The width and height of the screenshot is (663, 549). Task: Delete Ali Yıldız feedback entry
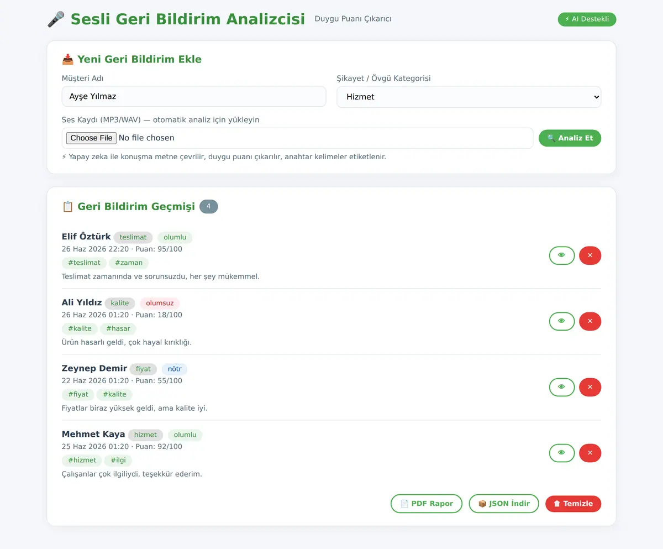[x=590, y=321]
